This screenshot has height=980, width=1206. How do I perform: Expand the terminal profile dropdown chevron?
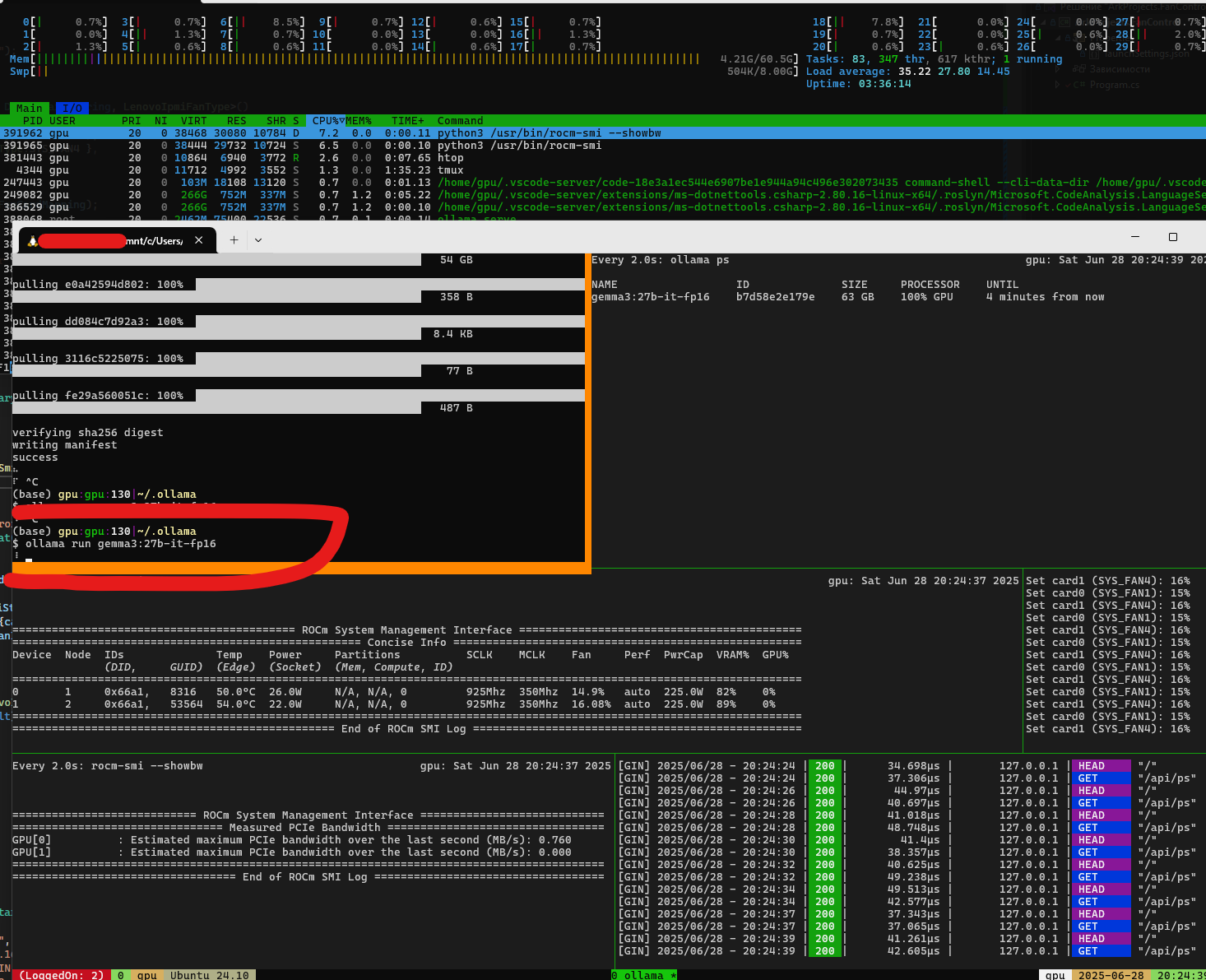(258, 240)
